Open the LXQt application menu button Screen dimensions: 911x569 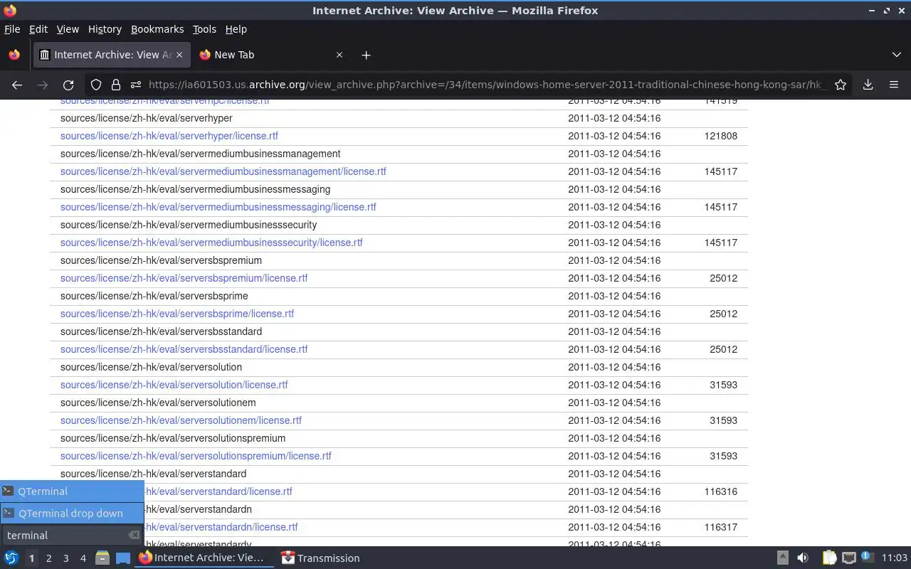click(11, 558)
